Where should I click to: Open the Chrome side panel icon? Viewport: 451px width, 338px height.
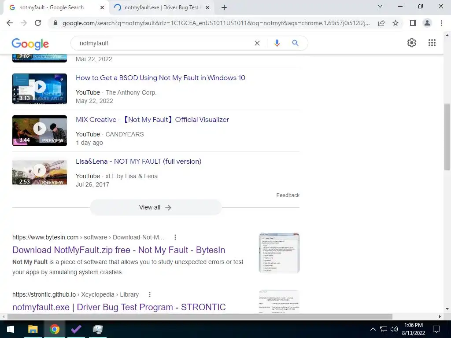pos(413,23)
